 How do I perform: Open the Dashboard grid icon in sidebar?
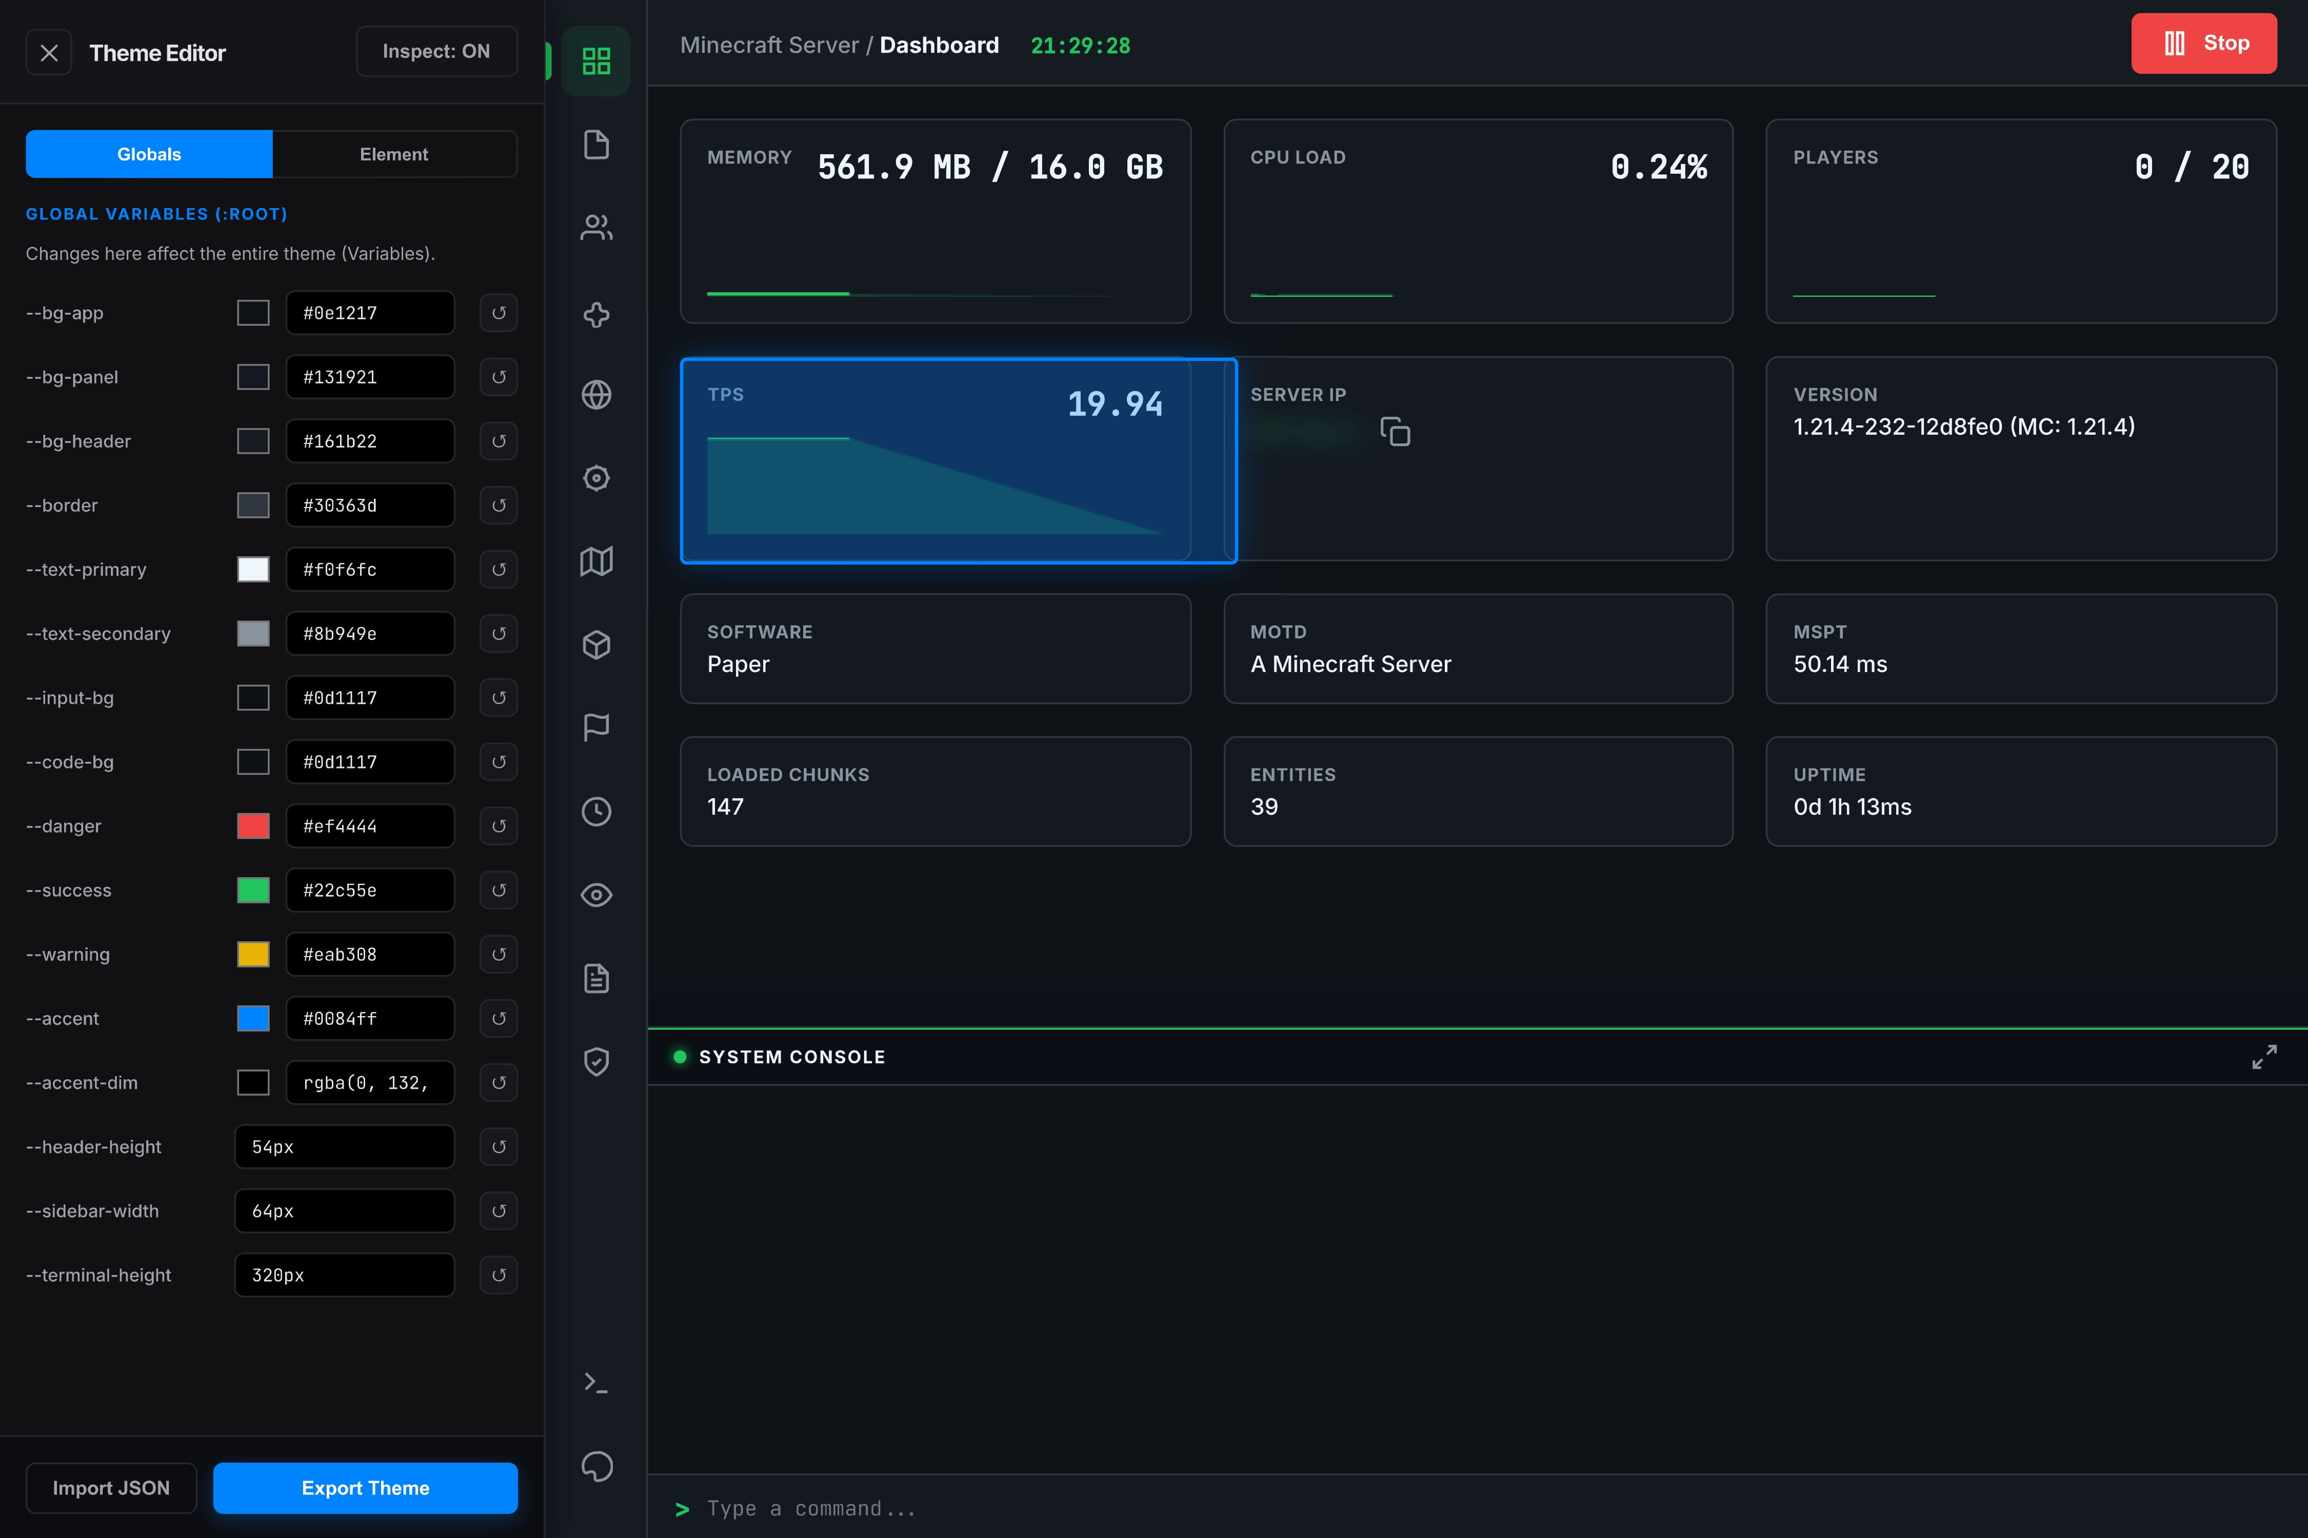pos(595,61)
